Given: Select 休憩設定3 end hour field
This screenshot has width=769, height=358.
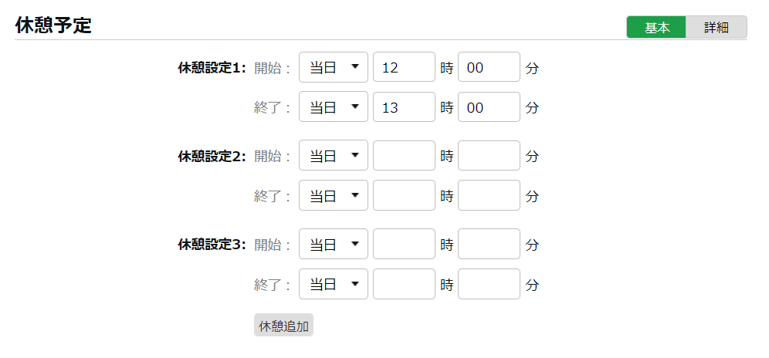Looking at the screenshot, I should pos(404,284).
